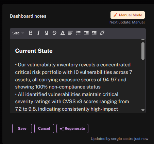
Task: Cancel editing the notes
Action: (x=44, y=128)
